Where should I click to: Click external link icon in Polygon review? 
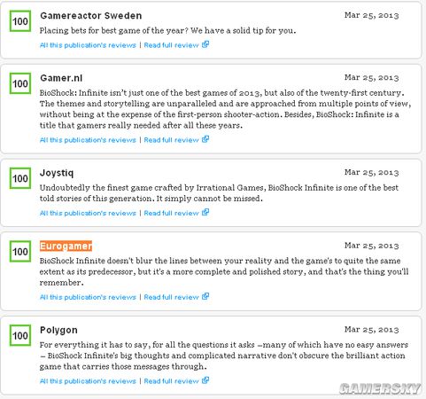[205, 380]
